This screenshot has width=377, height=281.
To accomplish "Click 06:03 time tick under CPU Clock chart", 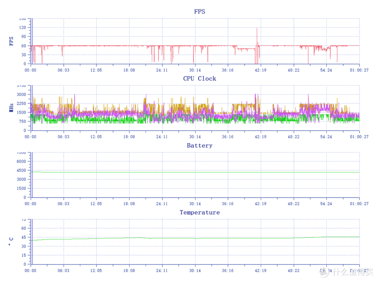I will (63, 137).
